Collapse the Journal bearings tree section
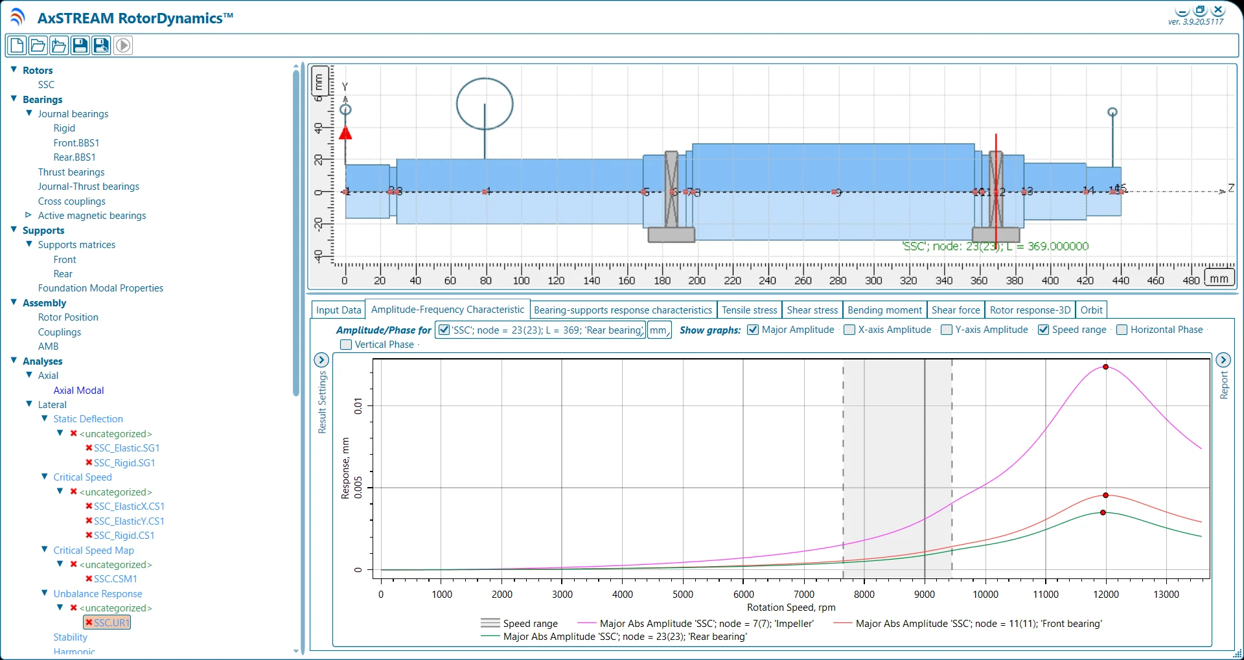The height and width of the screenshot is (660, 1244). pos(29,113)
